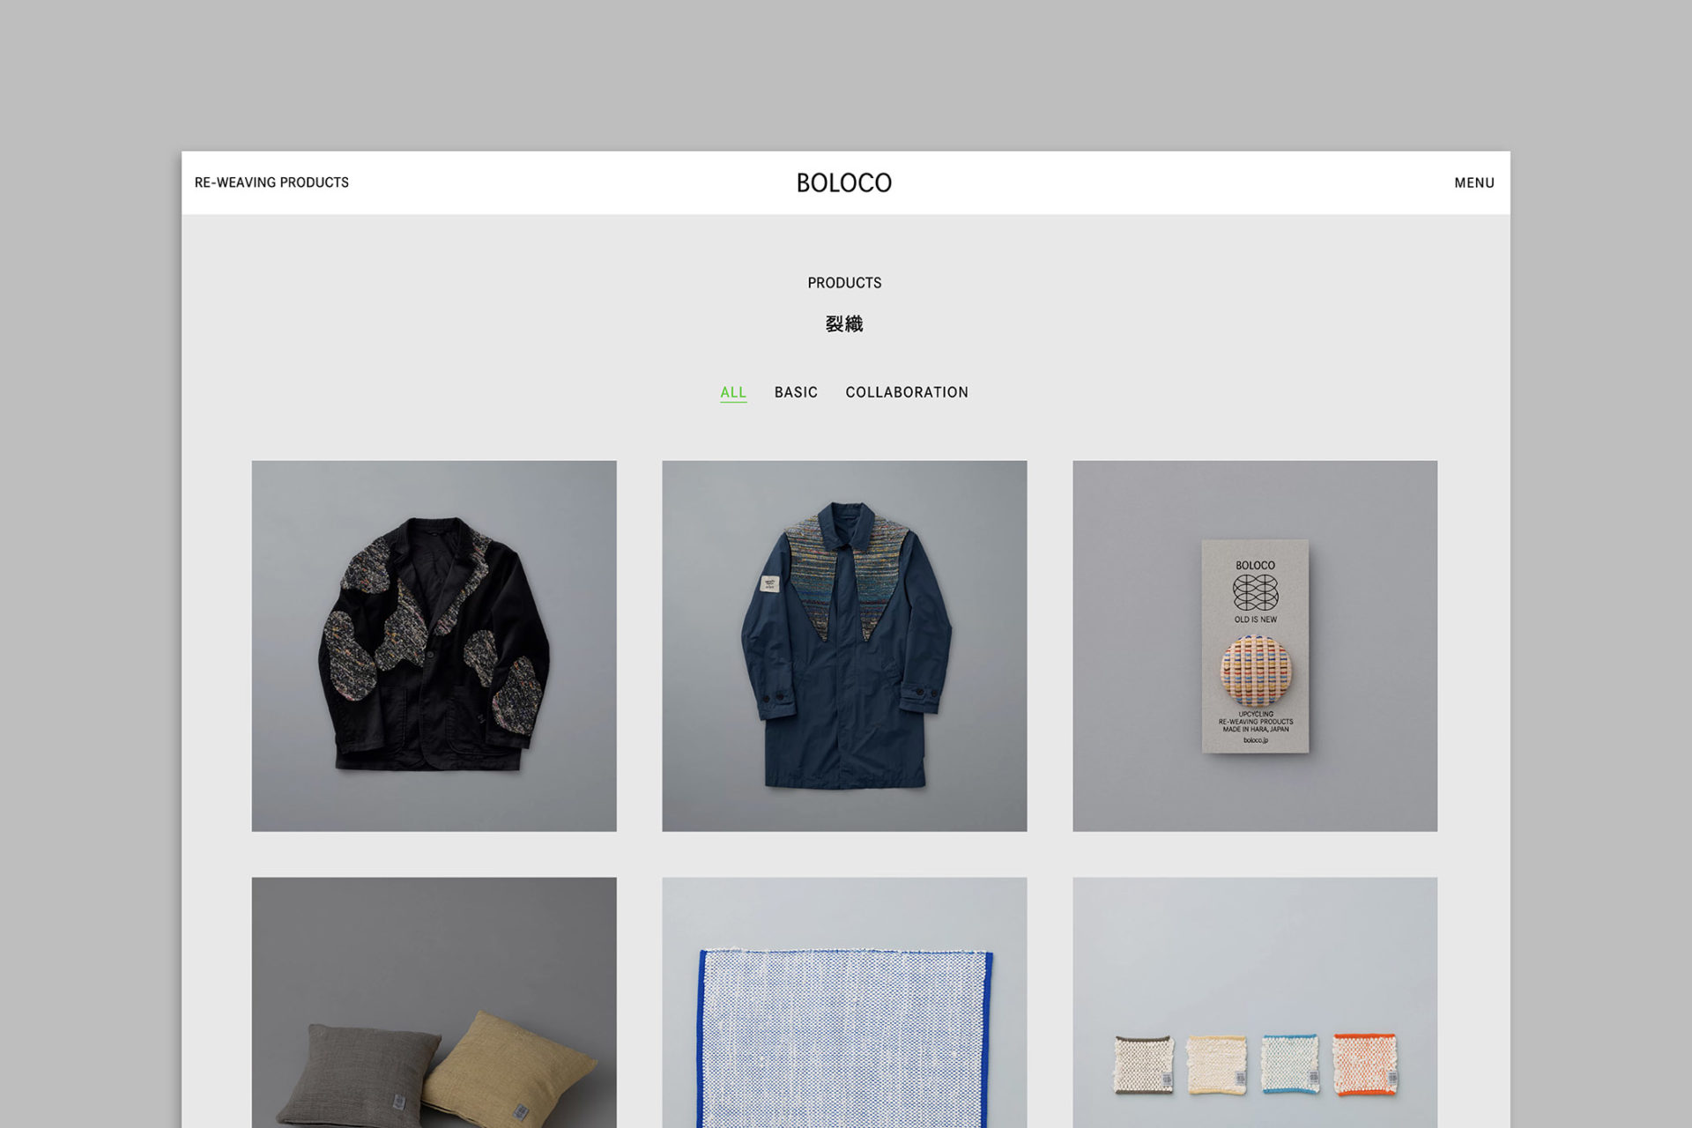
Task: Select the ALL products filter
Action: [733, 392]
